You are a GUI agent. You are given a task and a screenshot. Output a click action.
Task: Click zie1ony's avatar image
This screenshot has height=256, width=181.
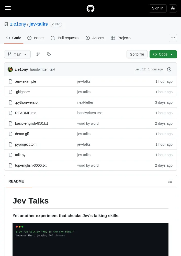coord(10,69)
